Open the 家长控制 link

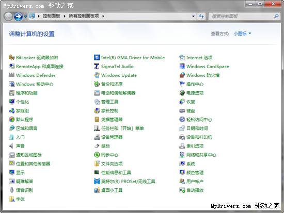click(x=110, y=110)
